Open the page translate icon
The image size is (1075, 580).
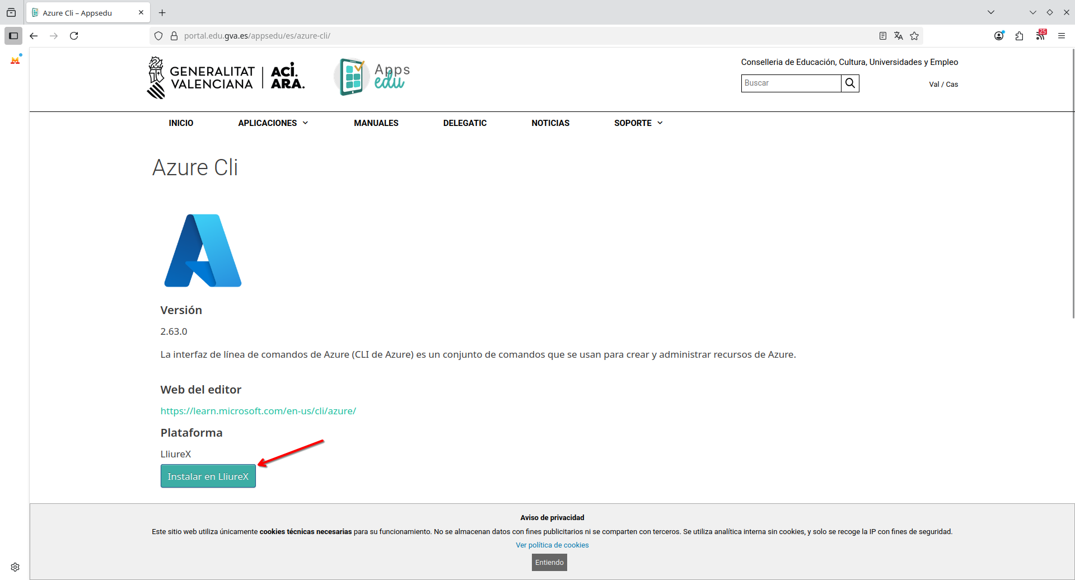(x=899, y=36)
